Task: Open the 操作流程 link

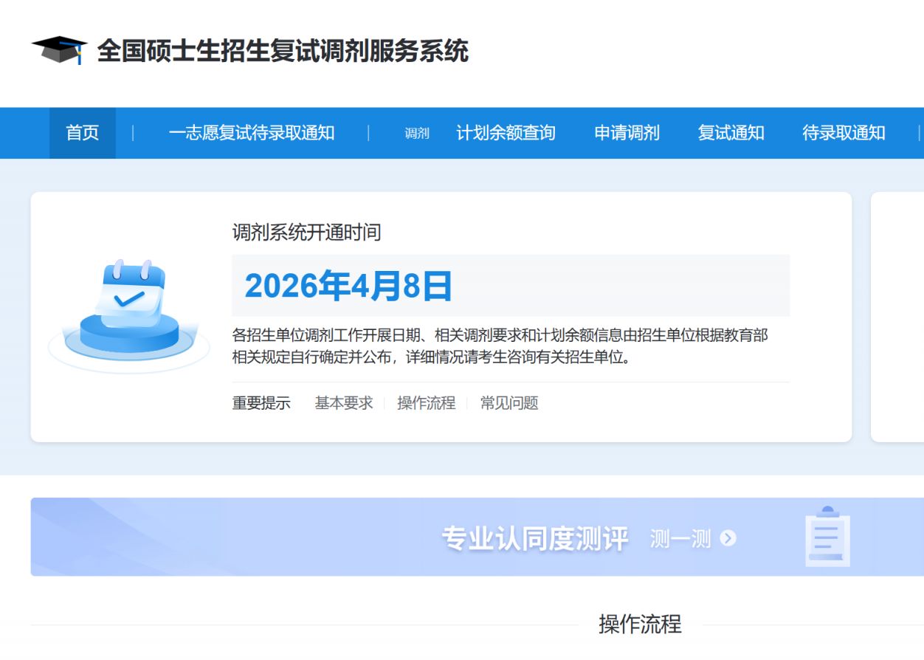Action: click(426, 403)
